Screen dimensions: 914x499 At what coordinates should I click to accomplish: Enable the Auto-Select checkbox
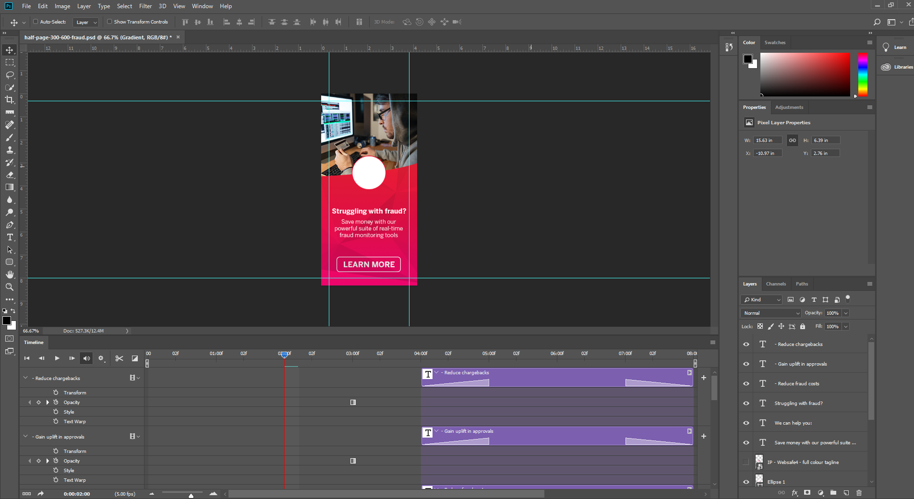(36, 22)
